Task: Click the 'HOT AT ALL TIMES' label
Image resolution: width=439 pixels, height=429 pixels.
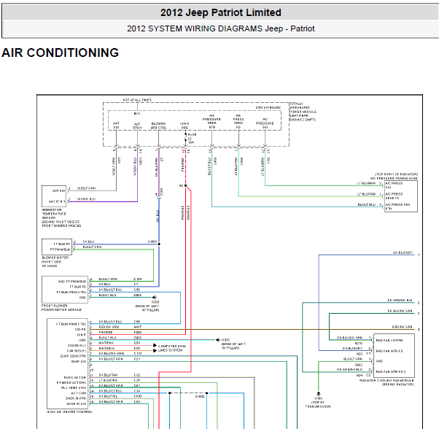Action: tap(137, 100)
